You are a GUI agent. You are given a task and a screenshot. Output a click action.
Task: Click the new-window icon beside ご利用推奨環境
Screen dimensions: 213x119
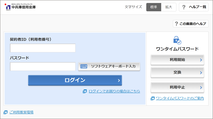click(6, 112)
